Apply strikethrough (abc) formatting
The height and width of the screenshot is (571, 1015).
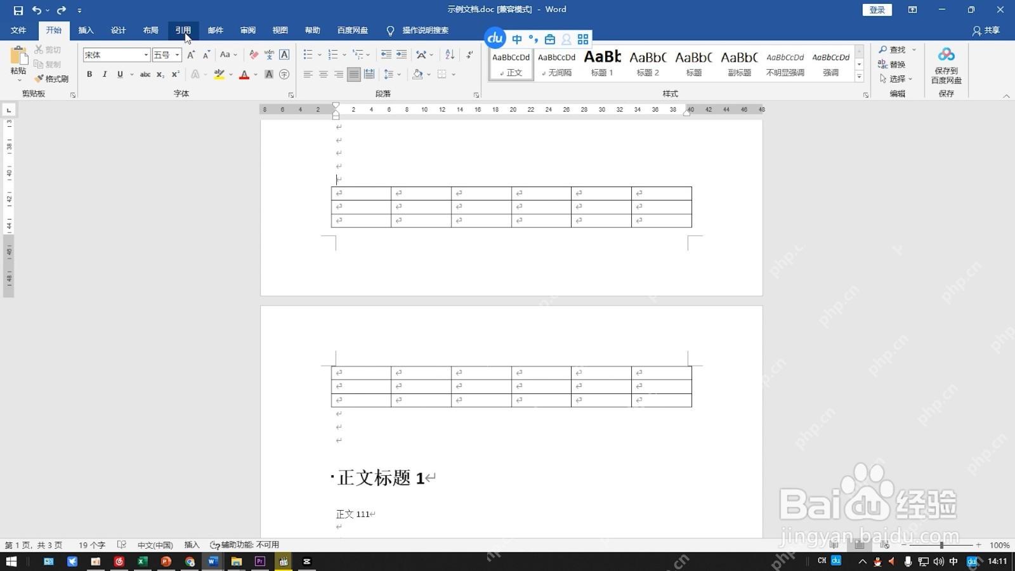(145, 74)
